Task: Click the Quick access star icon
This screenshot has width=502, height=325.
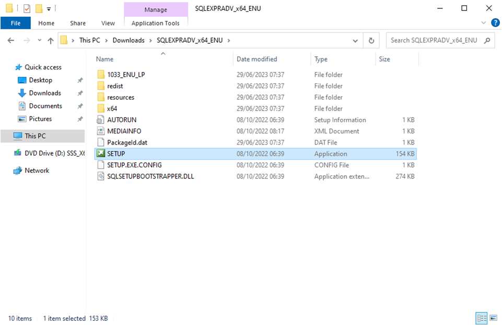Action: [x=18, y=67]
